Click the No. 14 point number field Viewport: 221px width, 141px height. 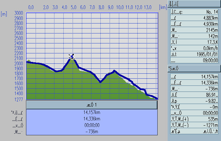coord(194,12)
